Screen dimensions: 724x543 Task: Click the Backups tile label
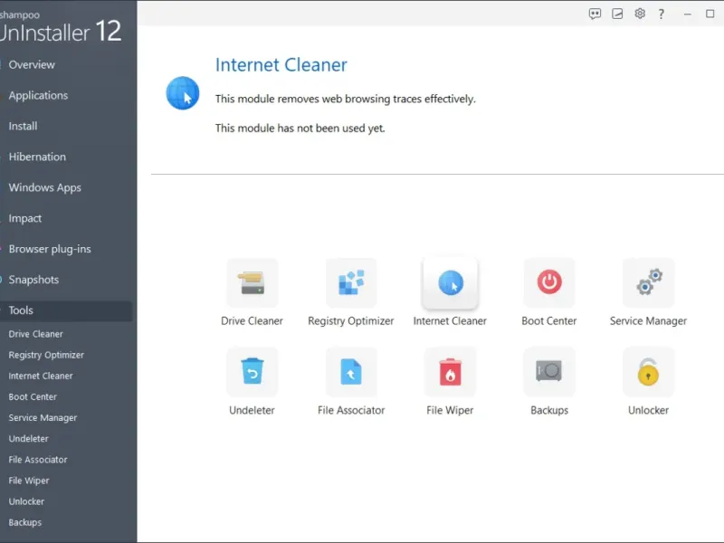[549, 411]
